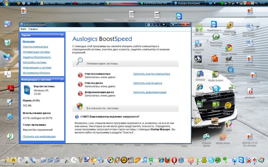Viewport: 268px width, 167px height.
Task: Launch Skype from the bottom dock
Action: click(211, 160)
